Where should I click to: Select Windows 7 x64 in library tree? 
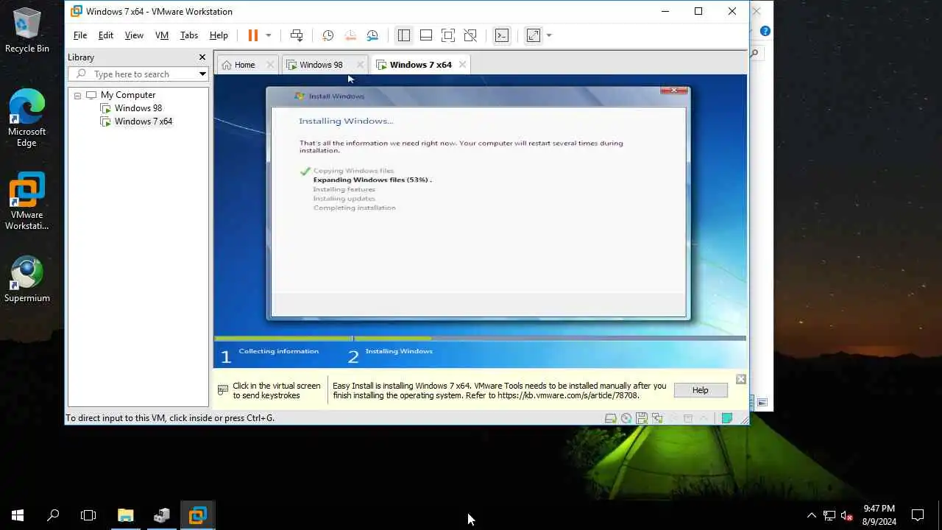point(143,121)
